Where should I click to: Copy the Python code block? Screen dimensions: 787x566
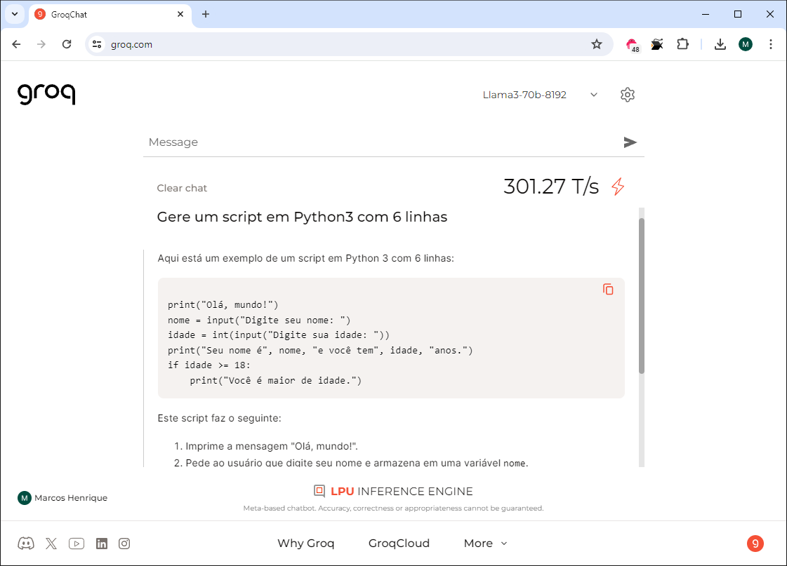(608, 289)
